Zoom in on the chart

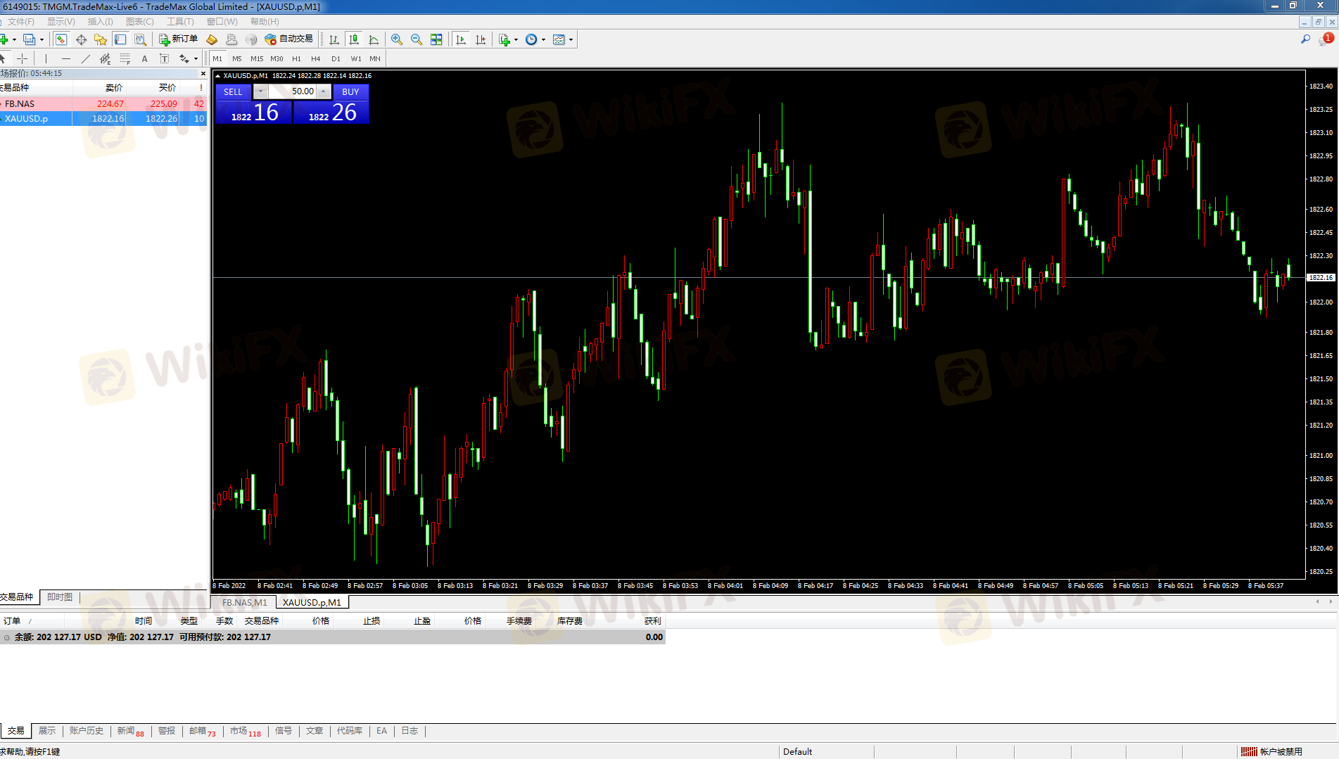397,39
